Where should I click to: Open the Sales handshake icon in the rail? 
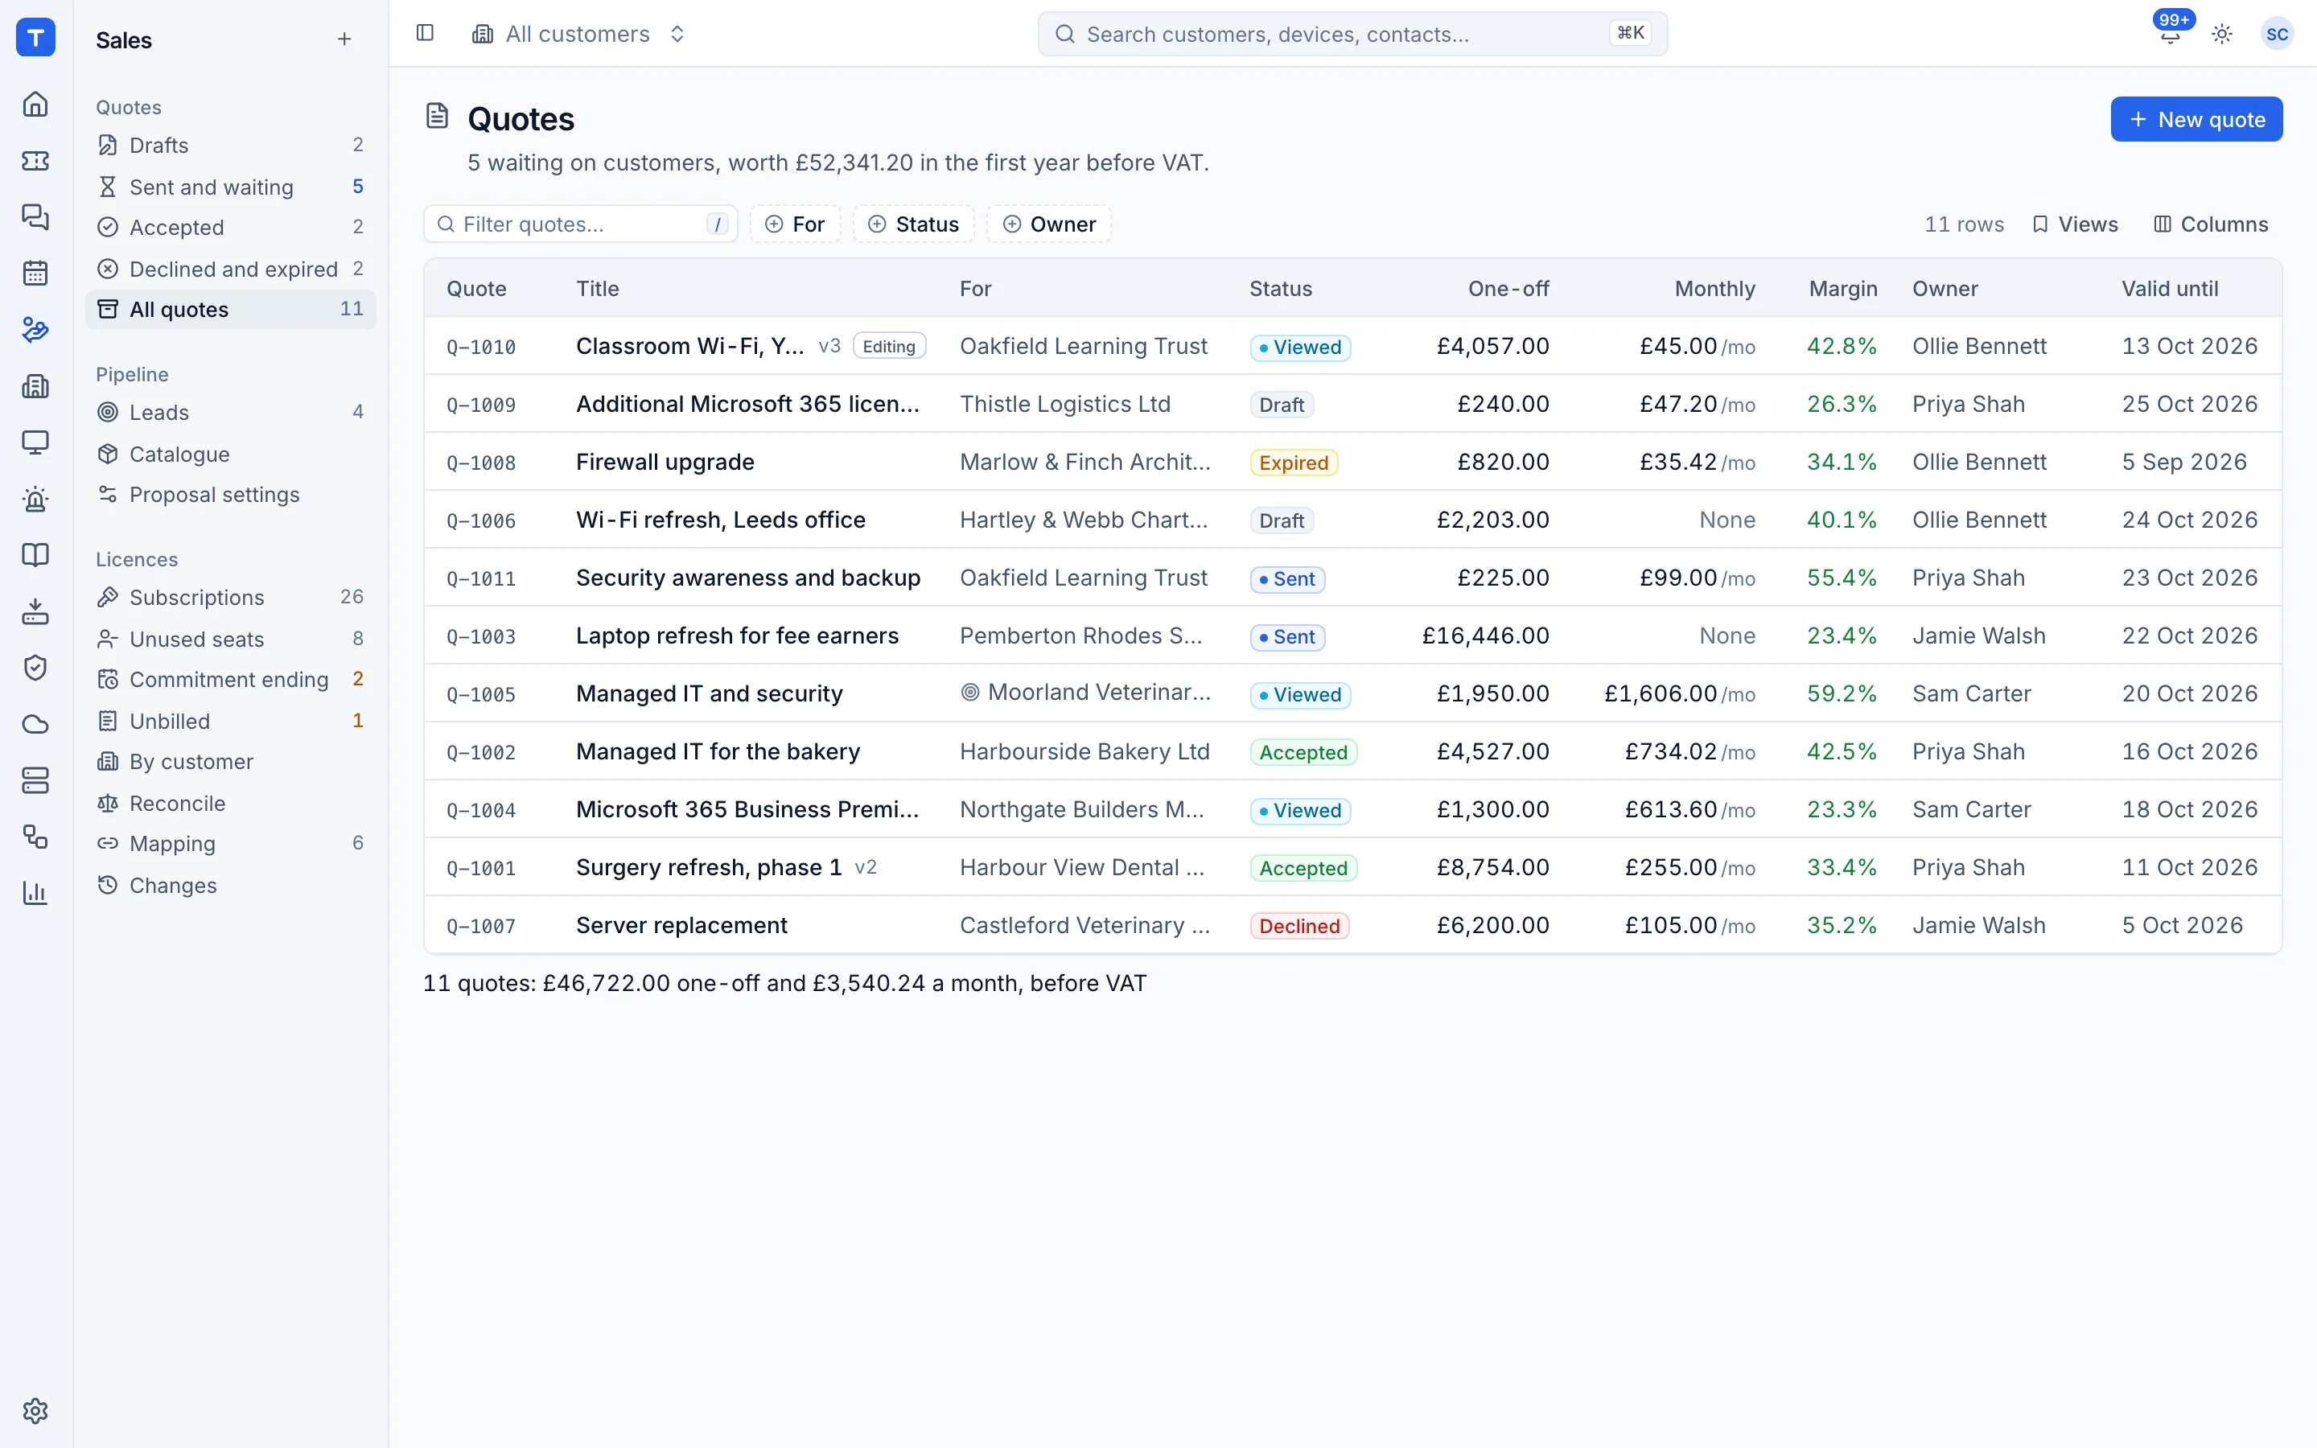tap(35, 330)
